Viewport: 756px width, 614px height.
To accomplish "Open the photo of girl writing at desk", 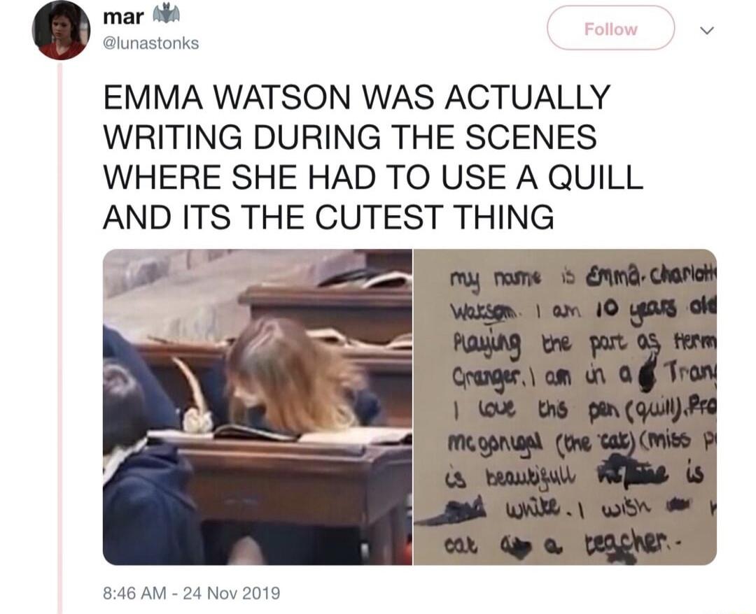I will (x=258, y=407).
